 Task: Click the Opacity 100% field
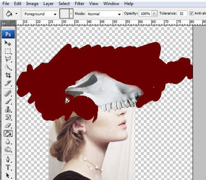[145, 14]
